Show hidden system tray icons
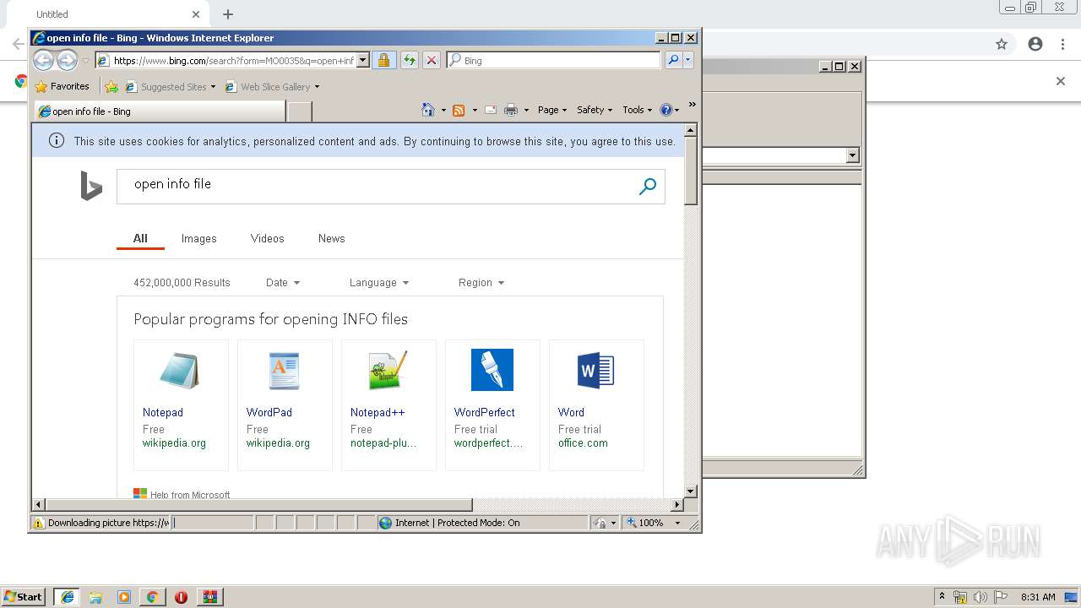This screenshot has height=608, width=1081. (942, 596)
